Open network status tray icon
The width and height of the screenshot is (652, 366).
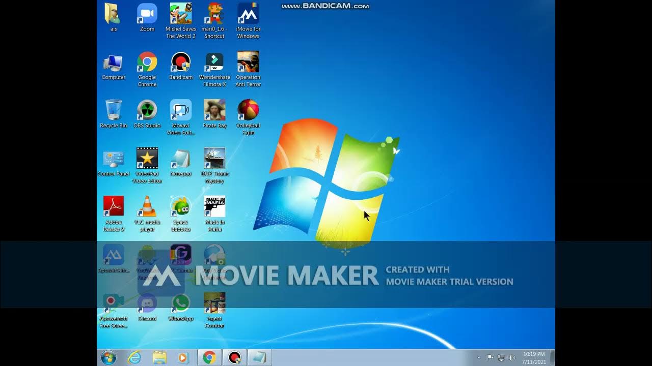[x=501, y=358]
